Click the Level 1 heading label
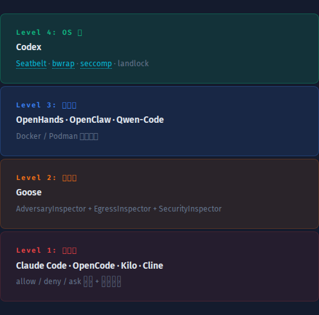 (x=46, y=251)
